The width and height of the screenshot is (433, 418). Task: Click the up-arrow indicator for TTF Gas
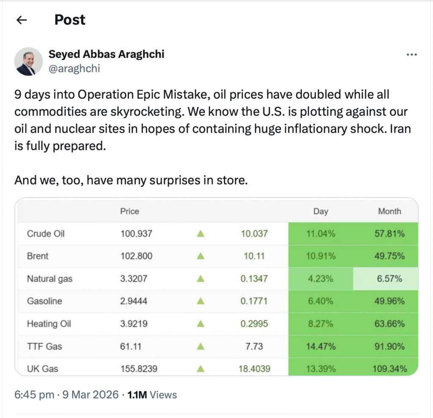click(200, 347)
